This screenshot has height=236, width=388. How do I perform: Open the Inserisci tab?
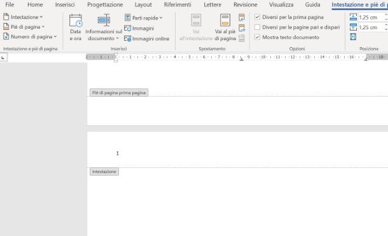point(65,4)
